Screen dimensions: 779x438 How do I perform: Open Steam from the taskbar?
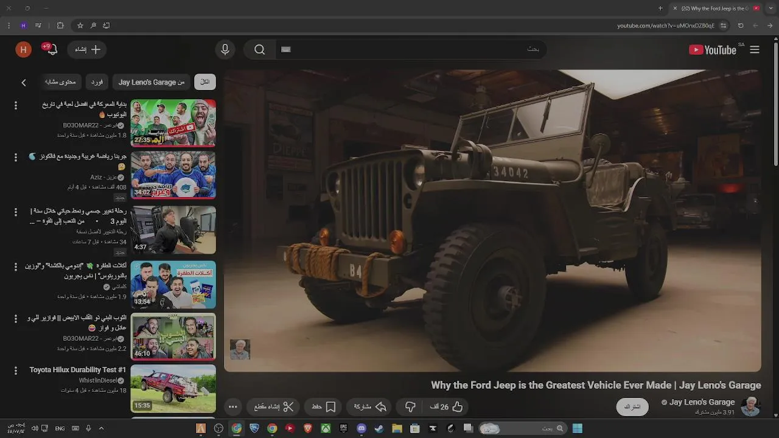(x=379, y=428)
